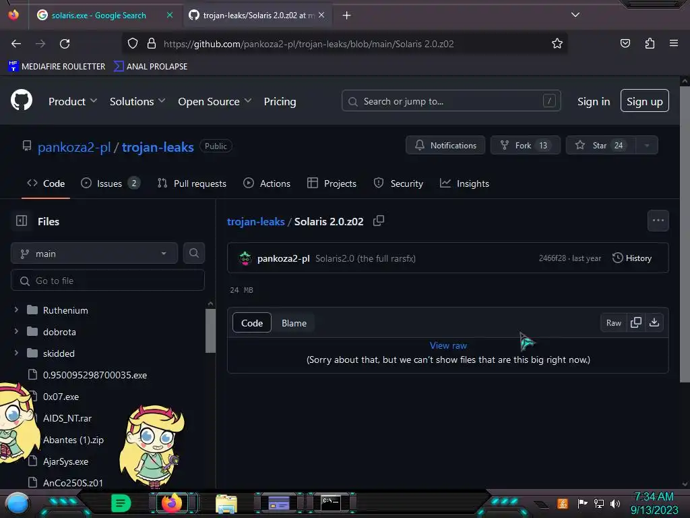Open the Firefox hamburger menu

[x=673, y=43]
